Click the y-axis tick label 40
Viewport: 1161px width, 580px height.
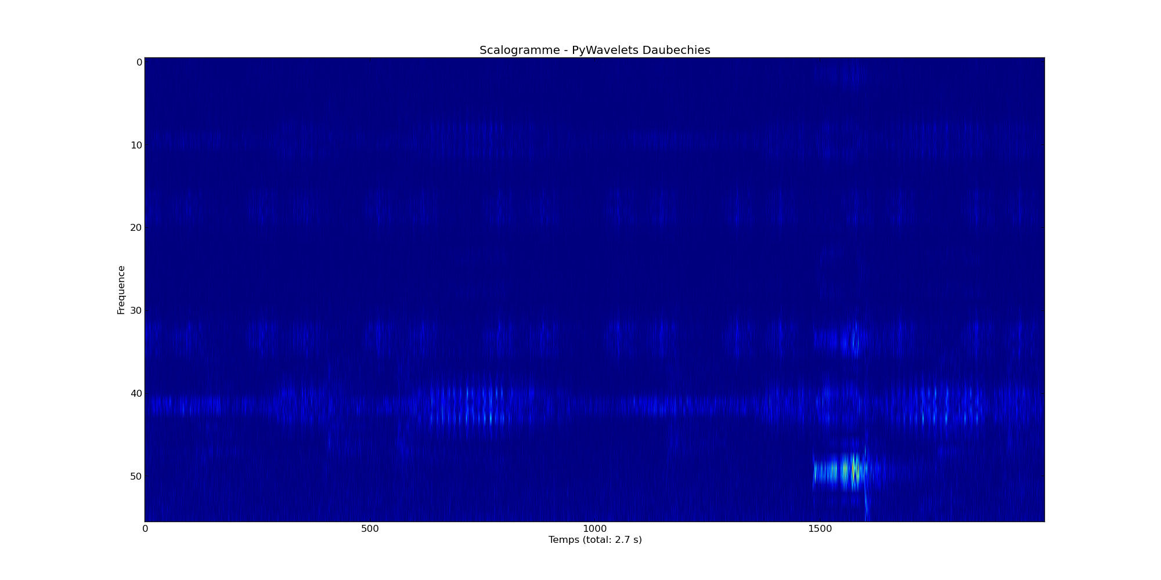(136, 394)
